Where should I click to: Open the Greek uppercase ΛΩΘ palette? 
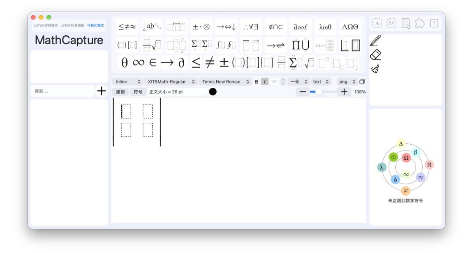click(x=350, y=27)
